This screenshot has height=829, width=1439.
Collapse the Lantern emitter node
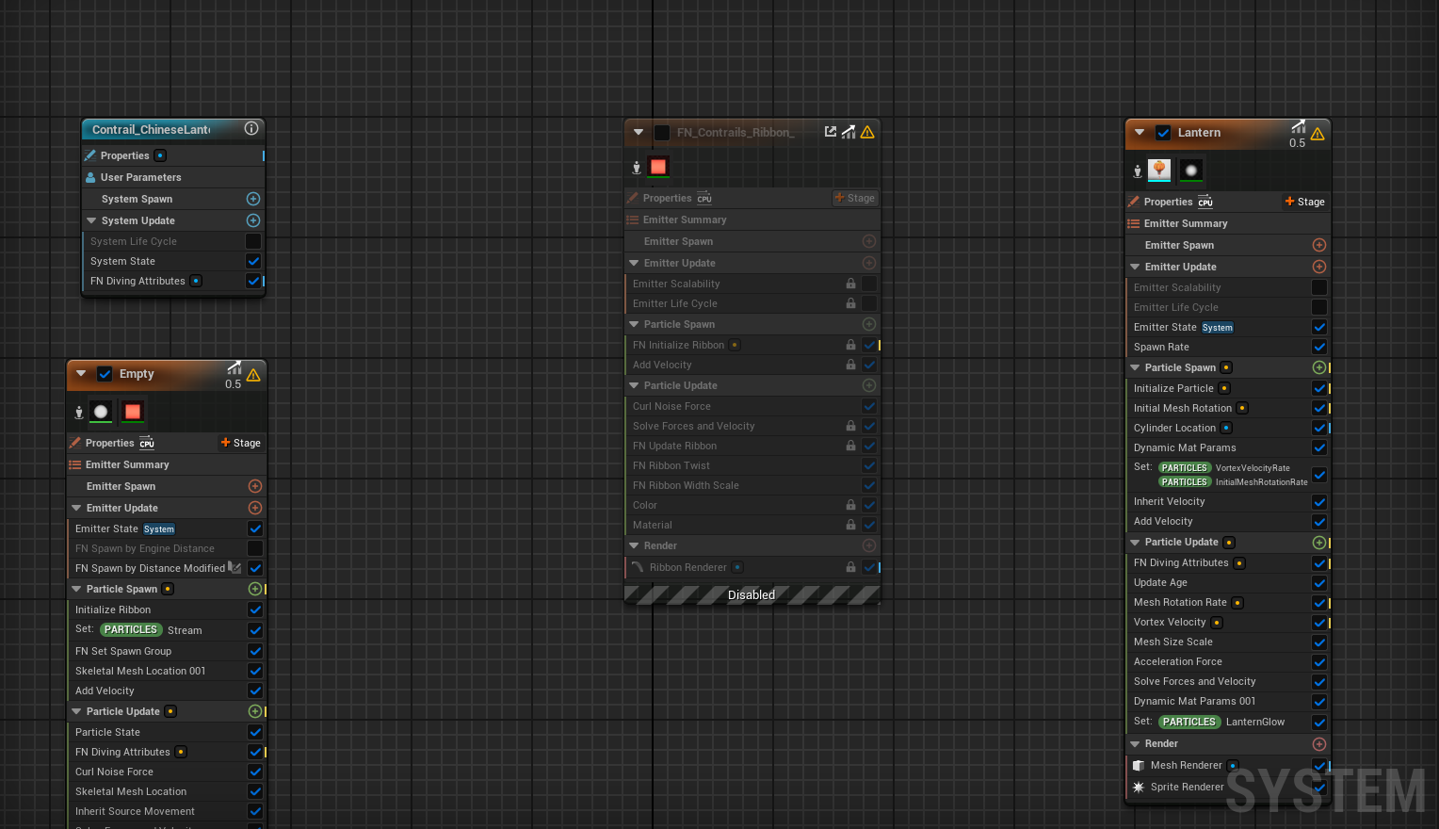(1140, 133)
